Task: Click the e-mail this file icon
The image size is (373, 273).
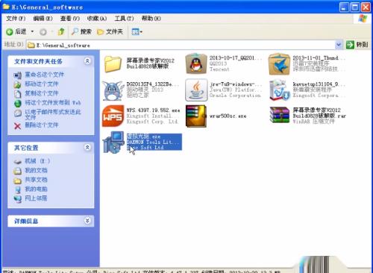Action: coord(18,113)
